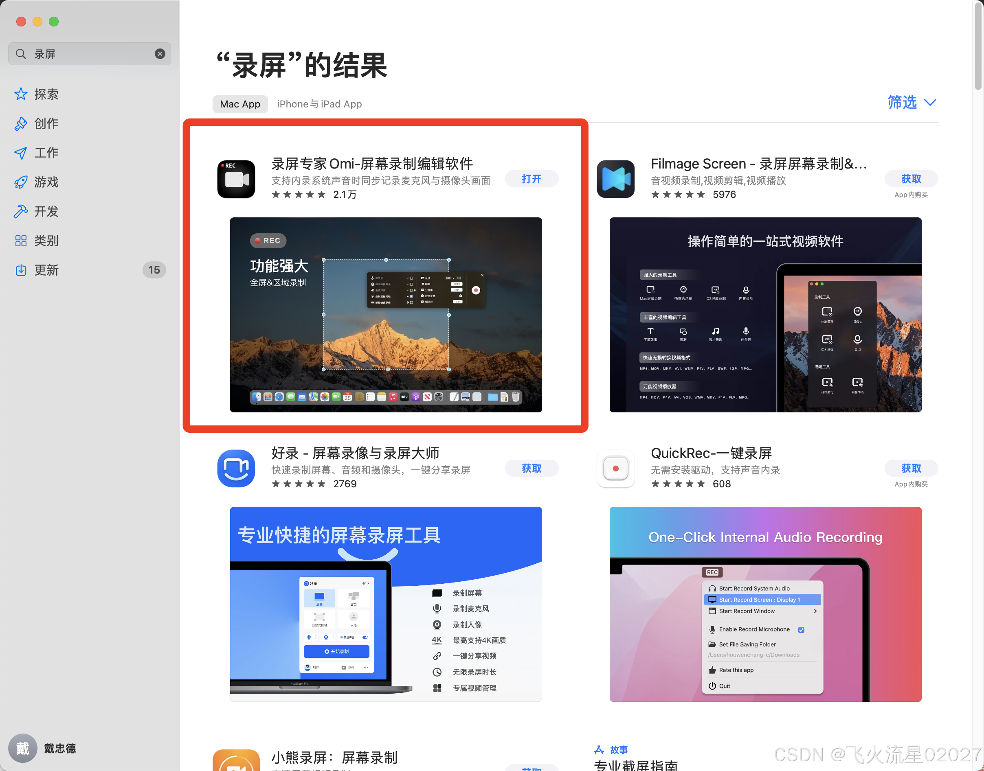The height and width of the screenshot is (771, 984).
Task: Open 类别 in the sidebar
Action: [x=46, y=241]
